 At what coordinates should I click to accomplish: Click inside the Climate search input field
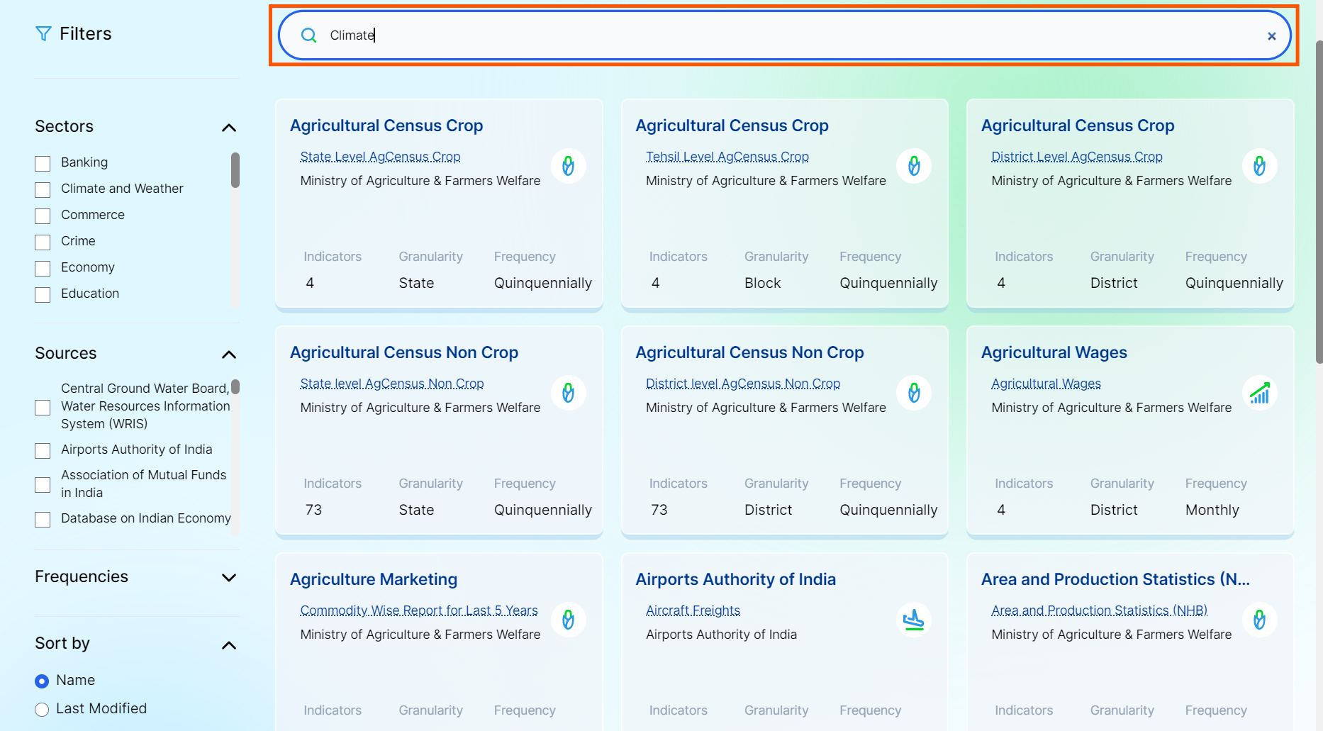[x=780, y=35]
